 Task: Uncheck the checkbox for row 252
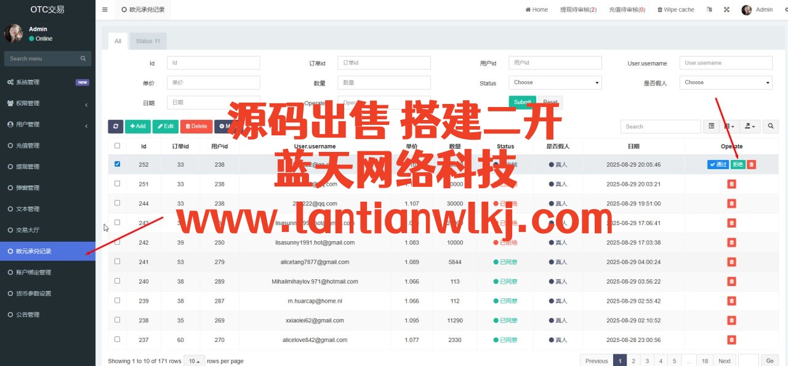(x=118, y=164)
